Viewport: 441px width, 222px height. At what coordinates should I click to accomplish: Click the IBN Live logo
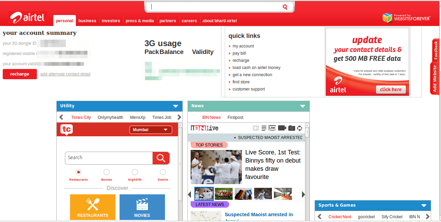(204, 128)
